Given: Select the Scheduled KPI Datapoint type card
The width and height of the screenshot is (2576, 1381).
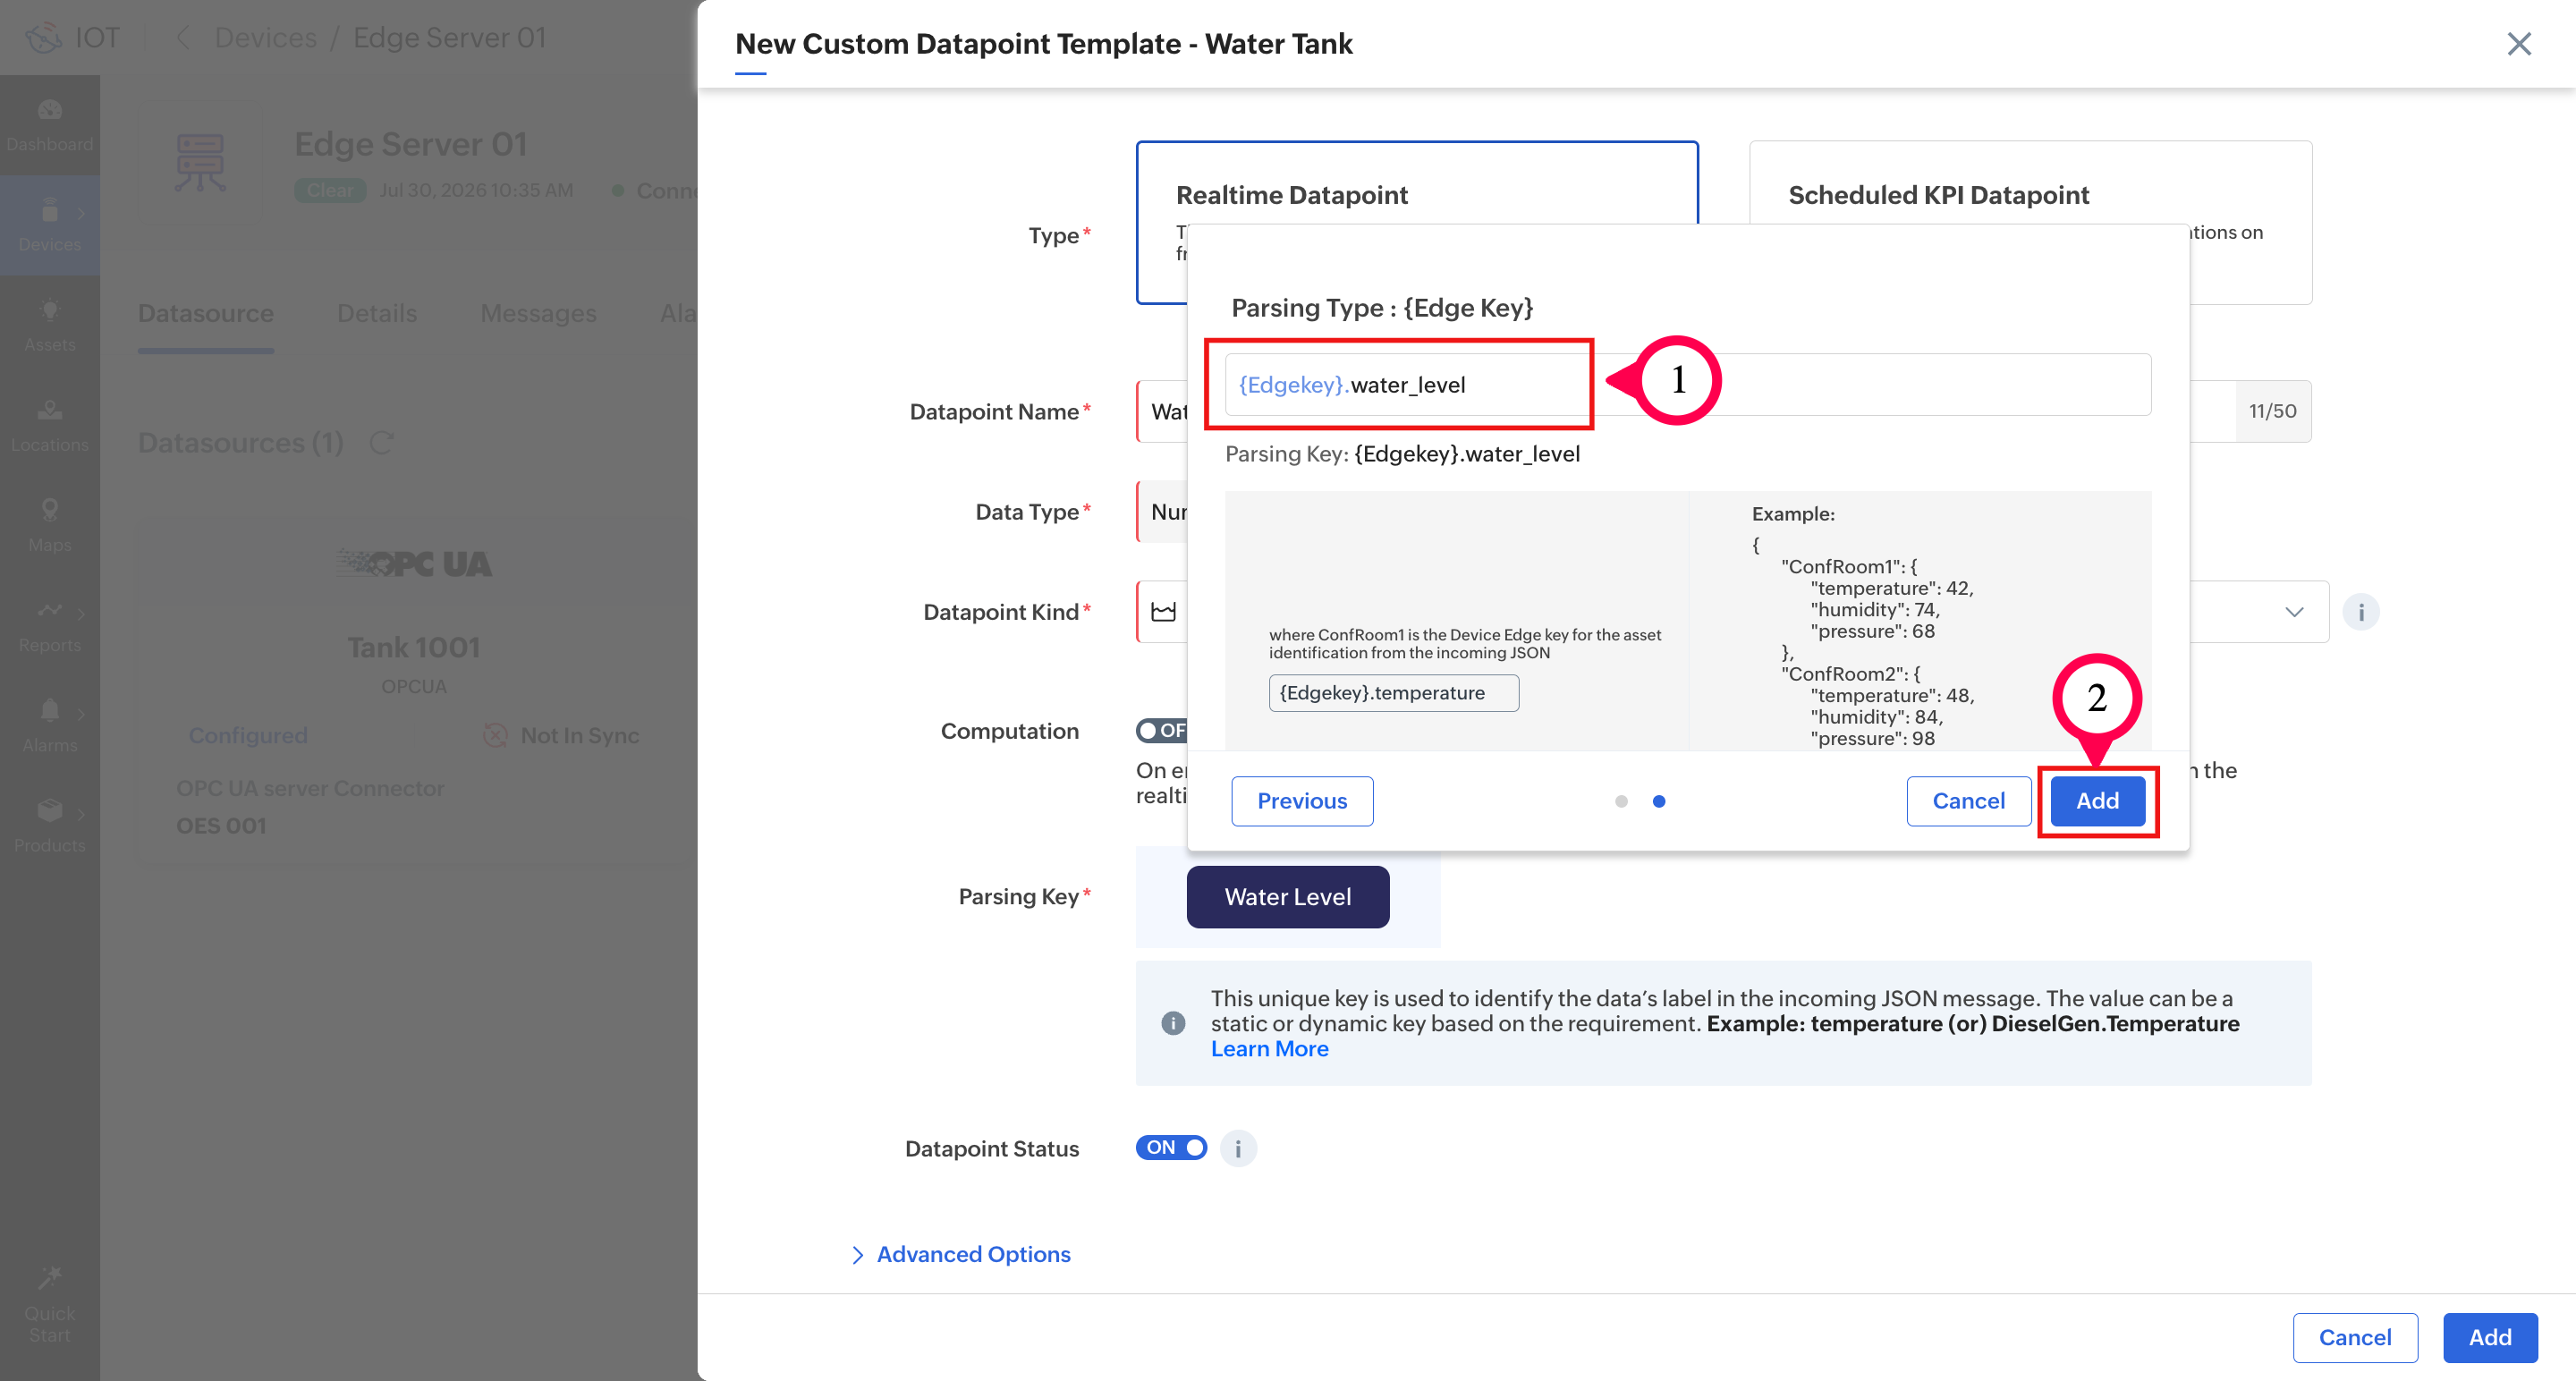Looking at the screenshot, I should click(x=2030, y=222).
